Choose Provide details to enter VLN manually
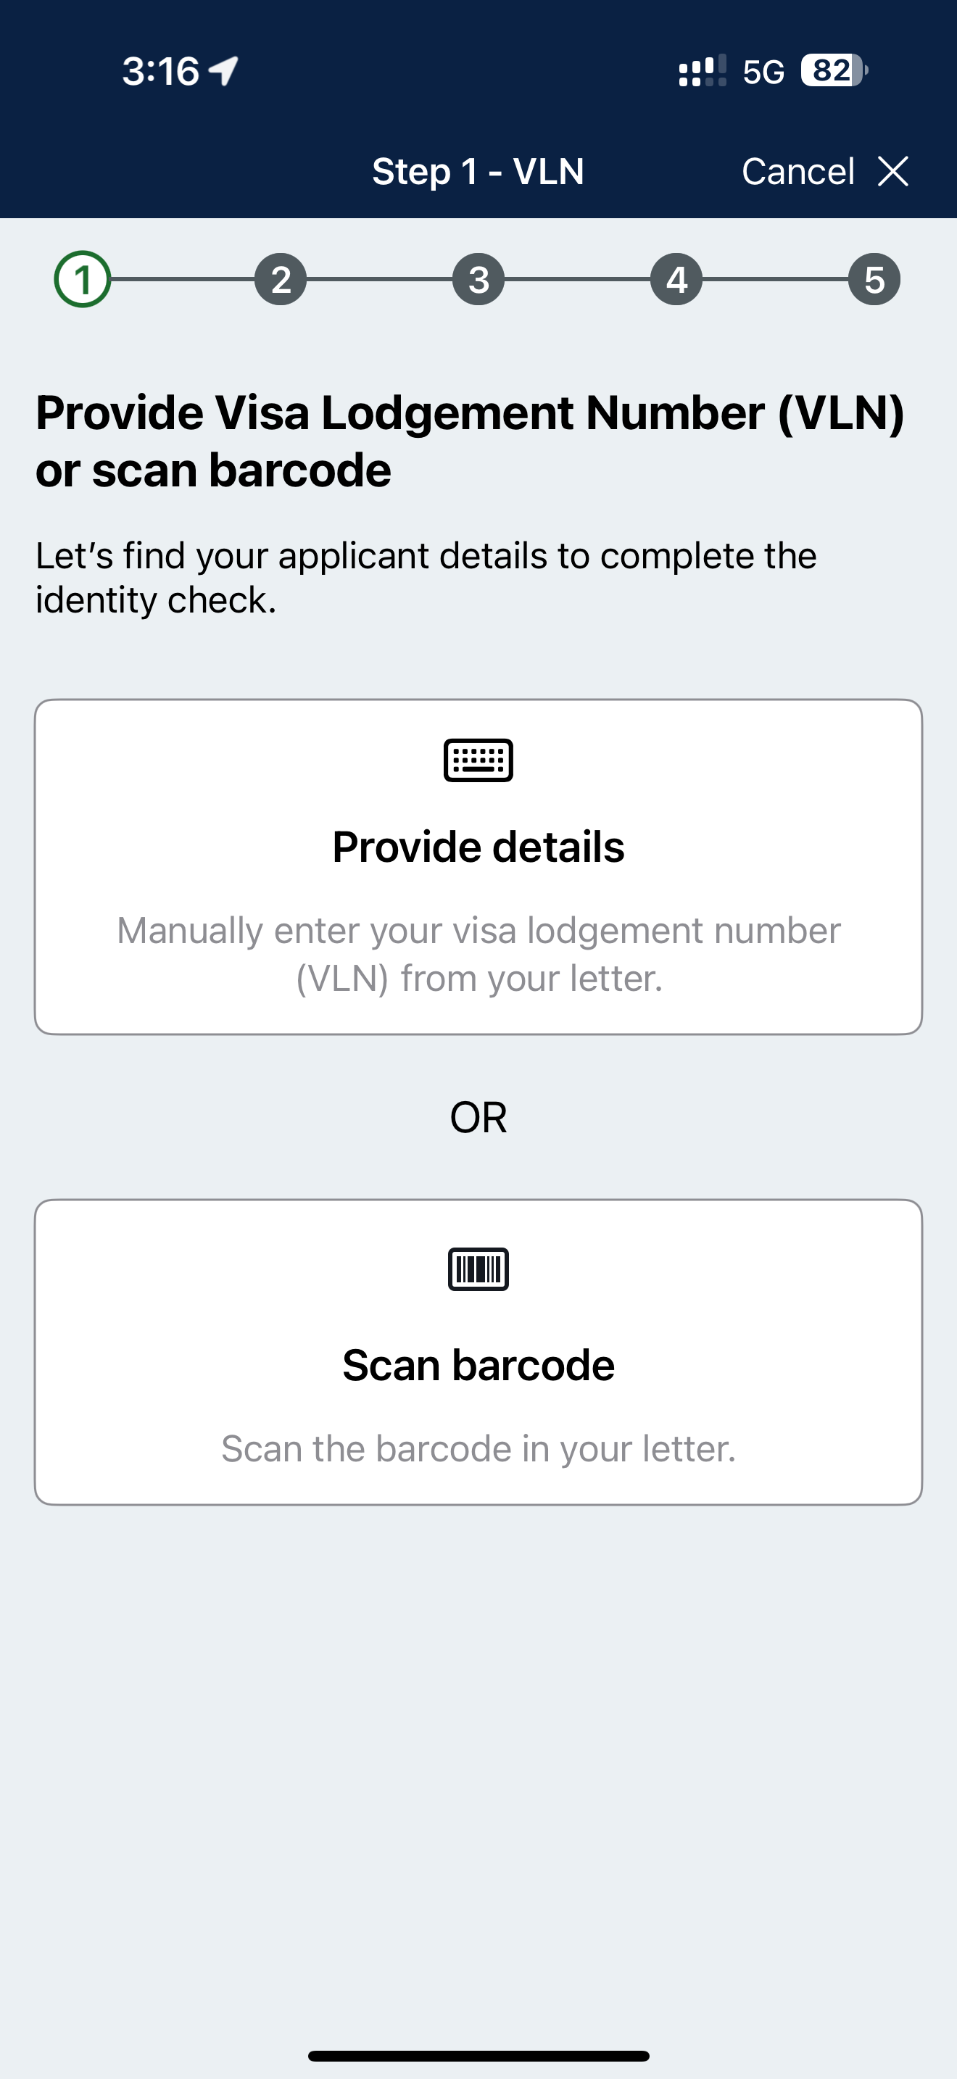 pyautogui.click(x=478, y=863)
